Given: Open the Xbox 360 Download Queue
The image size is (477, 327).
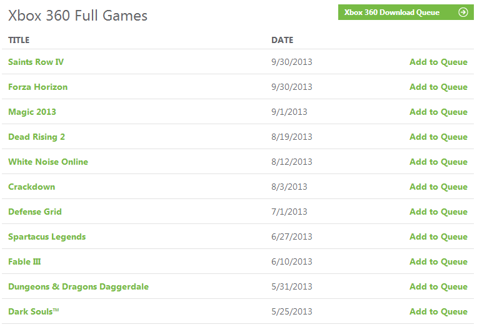Looking at the screenshot, I should point(406,12).
